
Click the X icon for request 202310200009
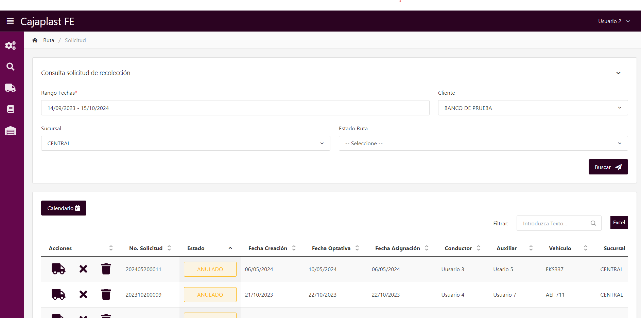pos(83,295)
